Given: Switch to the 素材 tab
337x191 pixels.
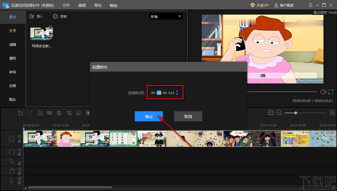Looking at the screenshot, I should coord(13,17).
